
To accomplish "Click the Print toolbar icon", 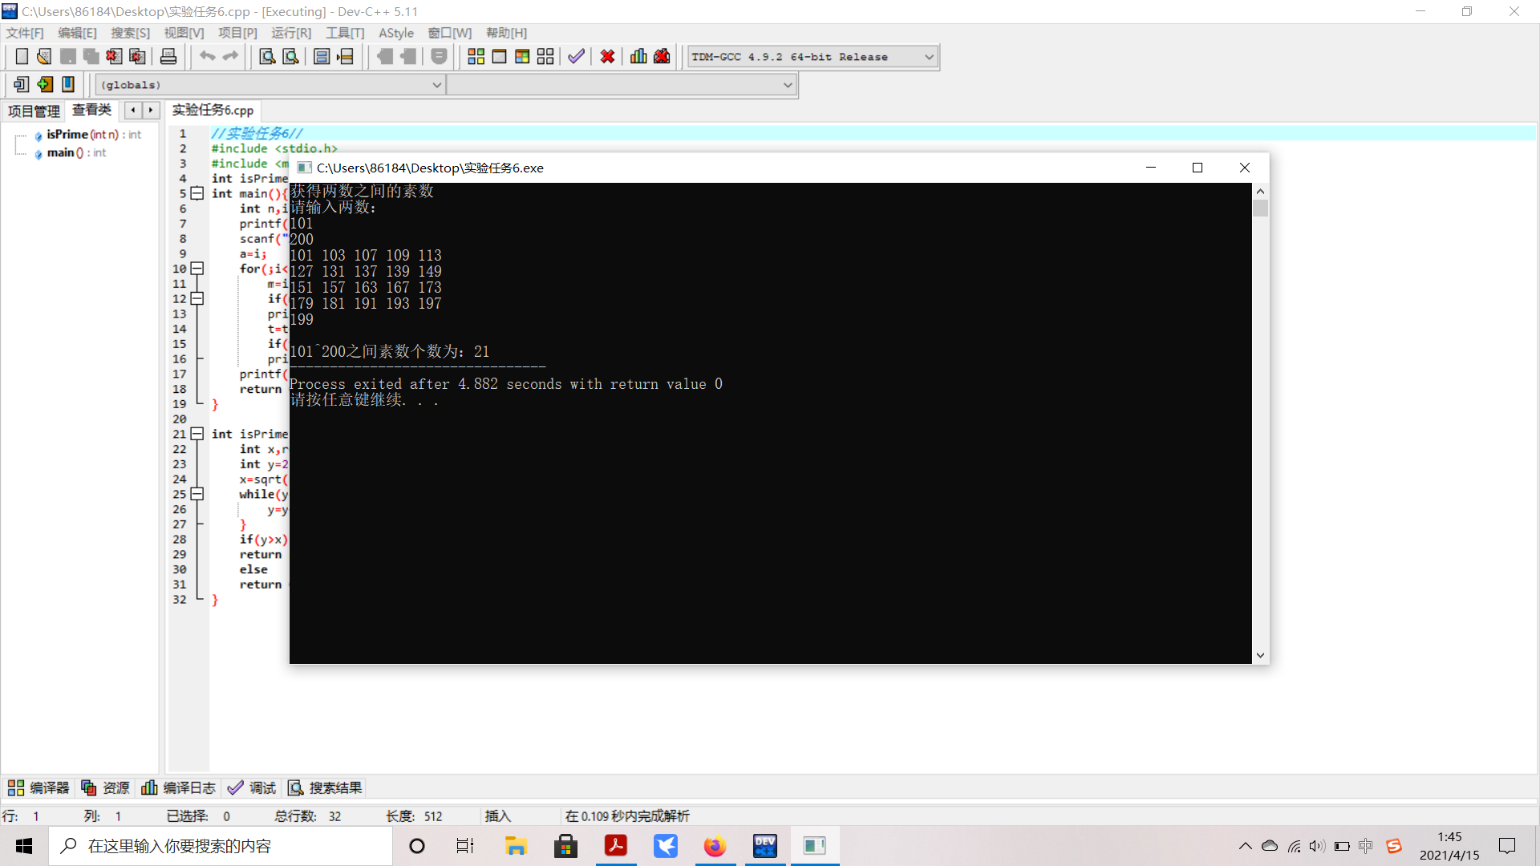I will point(168,57).
